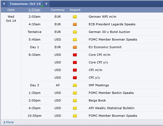Click red impact icon for Core CPI y/y
Viewport: 163px width, 126px height.
[x=75, y=62]
